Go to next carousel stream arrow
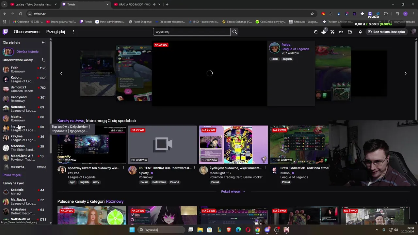418x235 pixels. coord(405,73)
